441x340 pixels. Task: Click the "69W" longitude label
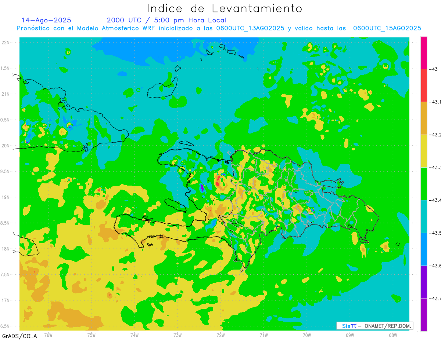click(x=350, y=335)
